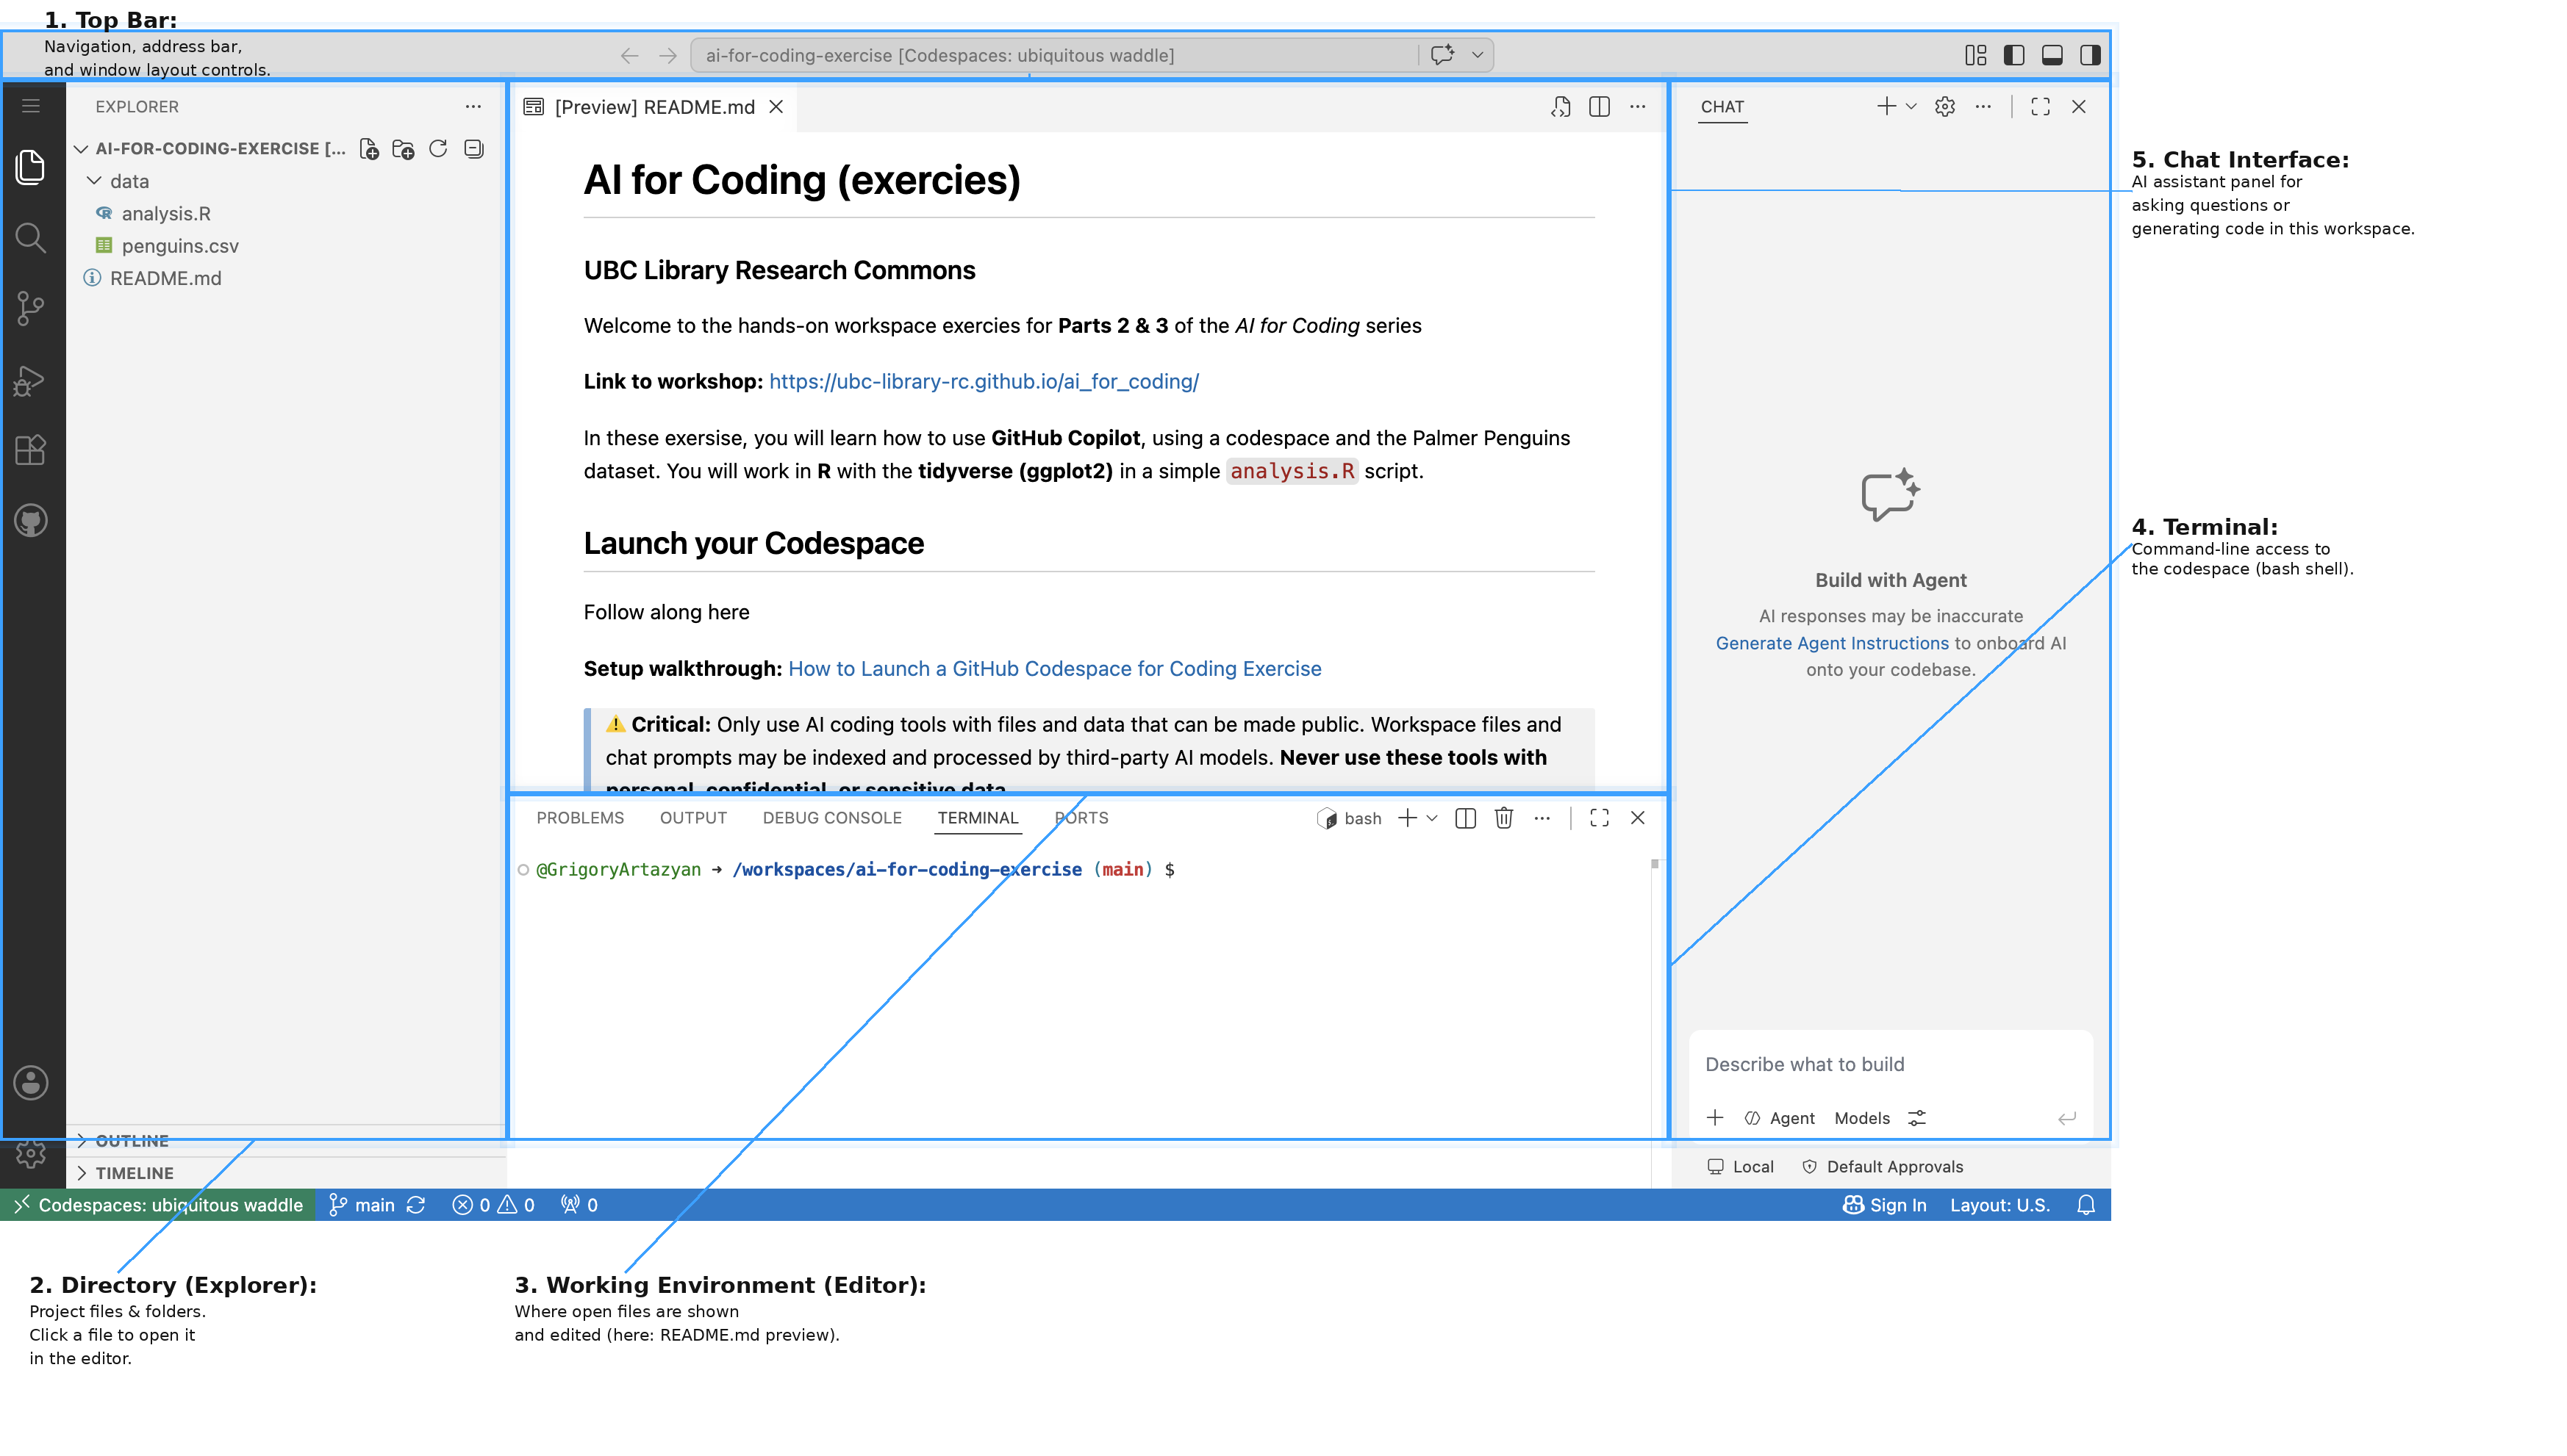The height and width of the screenshot is (1456, 2567).
Task: Open README.md in the file tree
Action: tap(165, 278)
